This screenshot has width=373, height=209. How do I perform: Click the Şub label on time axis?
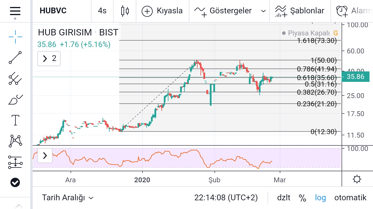pos(214,180)
